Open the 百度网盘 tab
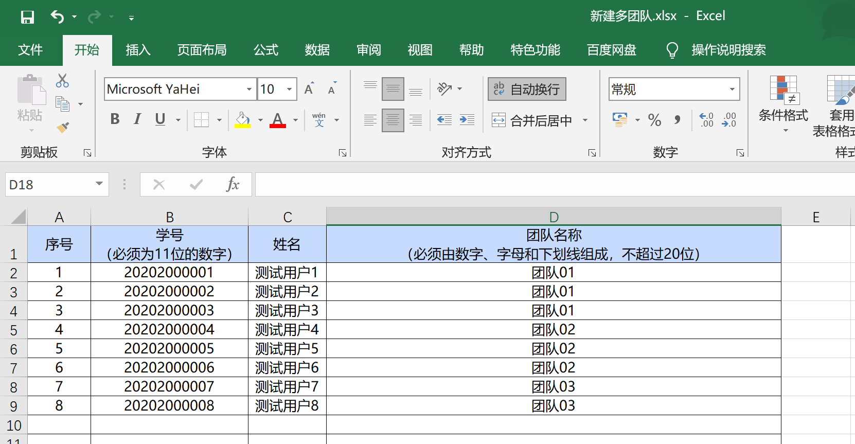The height and width of the screenshot is (444, 855). pos(612,50)
